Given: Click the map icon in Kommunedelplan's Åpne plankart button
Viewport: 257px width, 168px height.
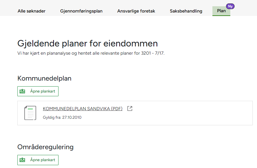Looking at the screenshot, I should (22, 91).
